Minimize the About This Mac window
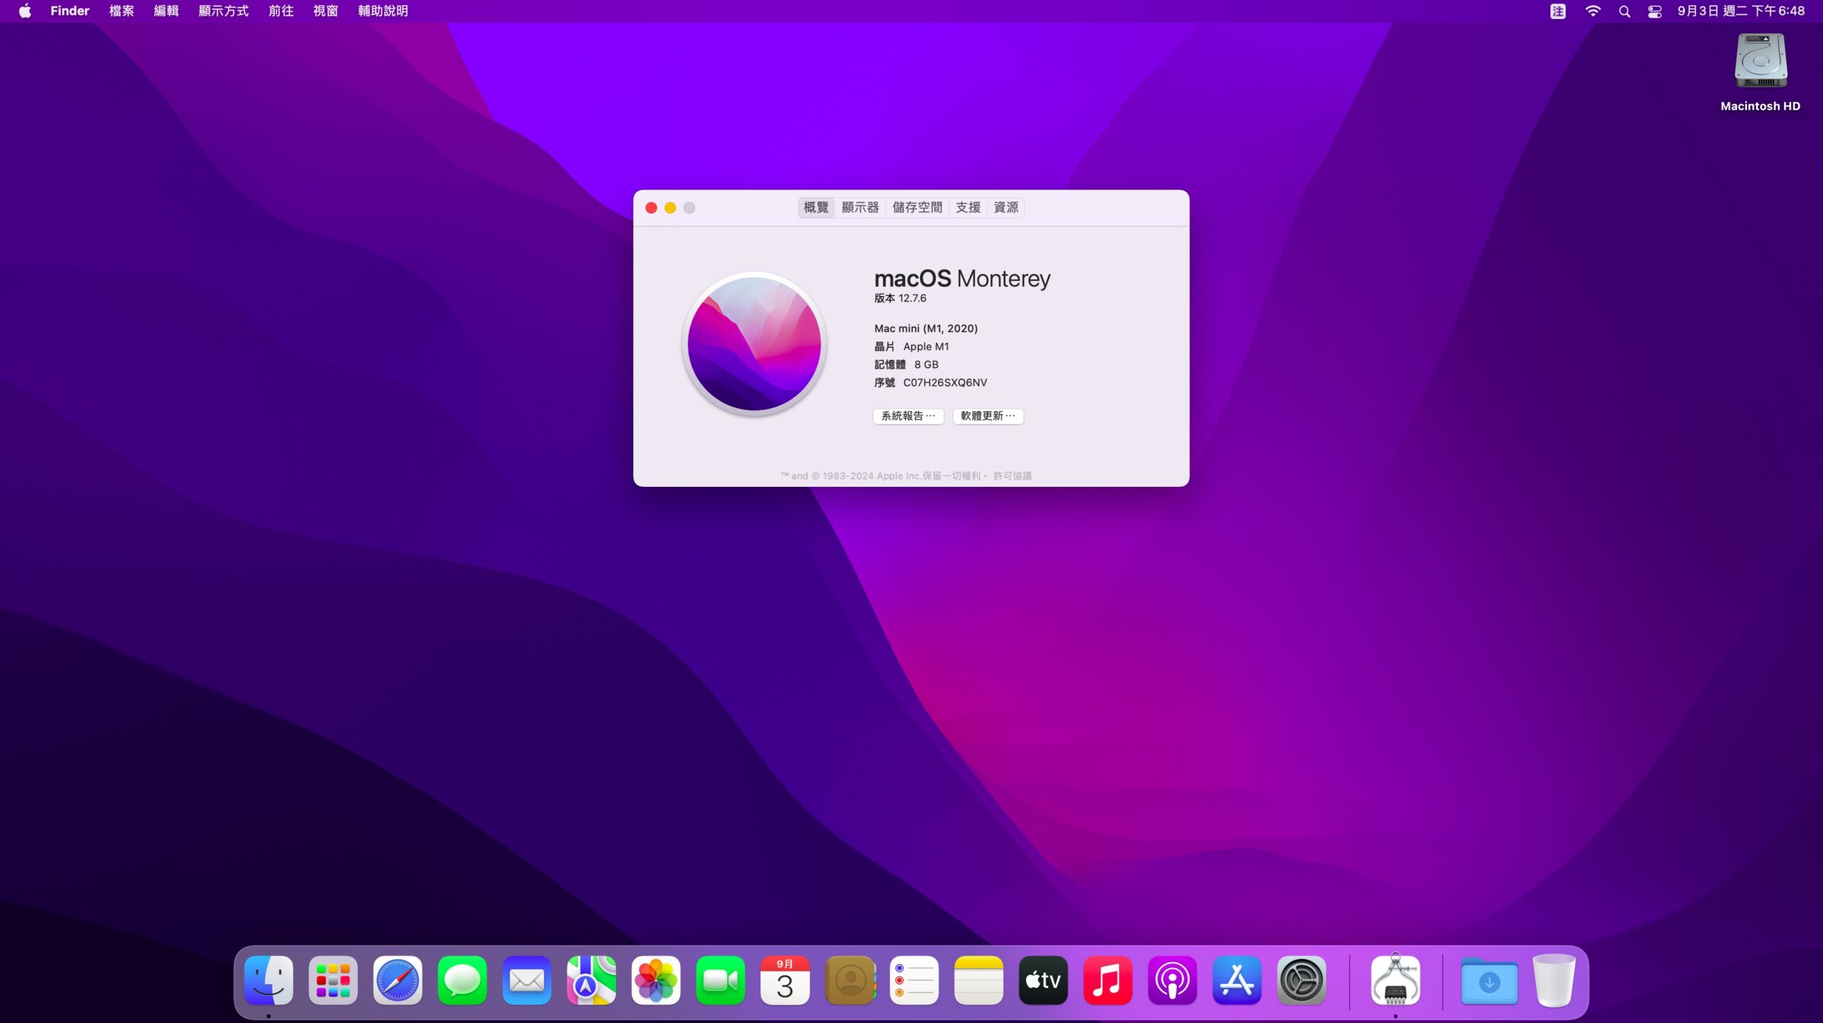Screen dimensions: 1823x1023 [x=670, y=208]
